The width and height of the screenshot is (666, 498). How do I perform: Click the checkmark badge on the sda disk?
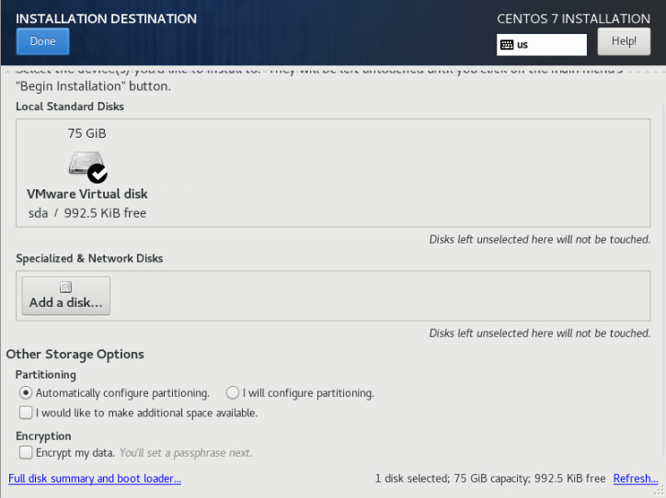click(98, 174)
